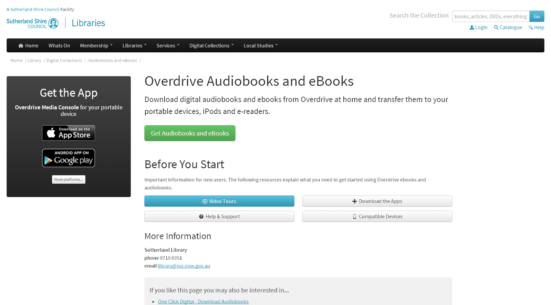The image size is (551, 305).
Task: Click the Before You Start heading
Action: click(184, 164)
